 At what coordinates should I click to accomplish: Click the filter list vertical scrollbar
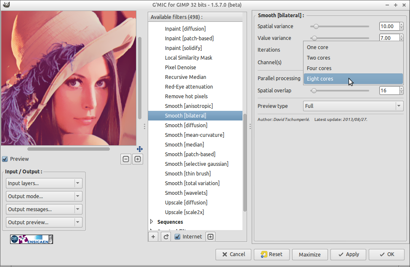click(x=245, y=162)
